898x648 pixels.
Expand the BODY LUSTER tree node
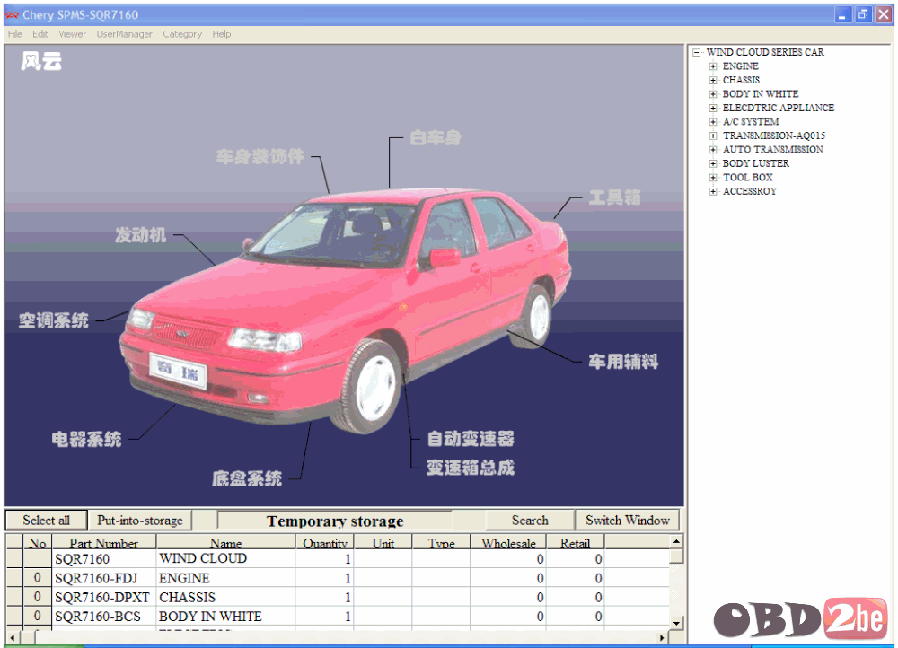pos(713,163)
